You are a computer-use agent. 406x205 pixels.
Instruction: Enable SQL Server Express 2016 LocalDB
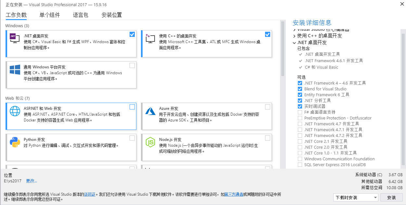300,165
